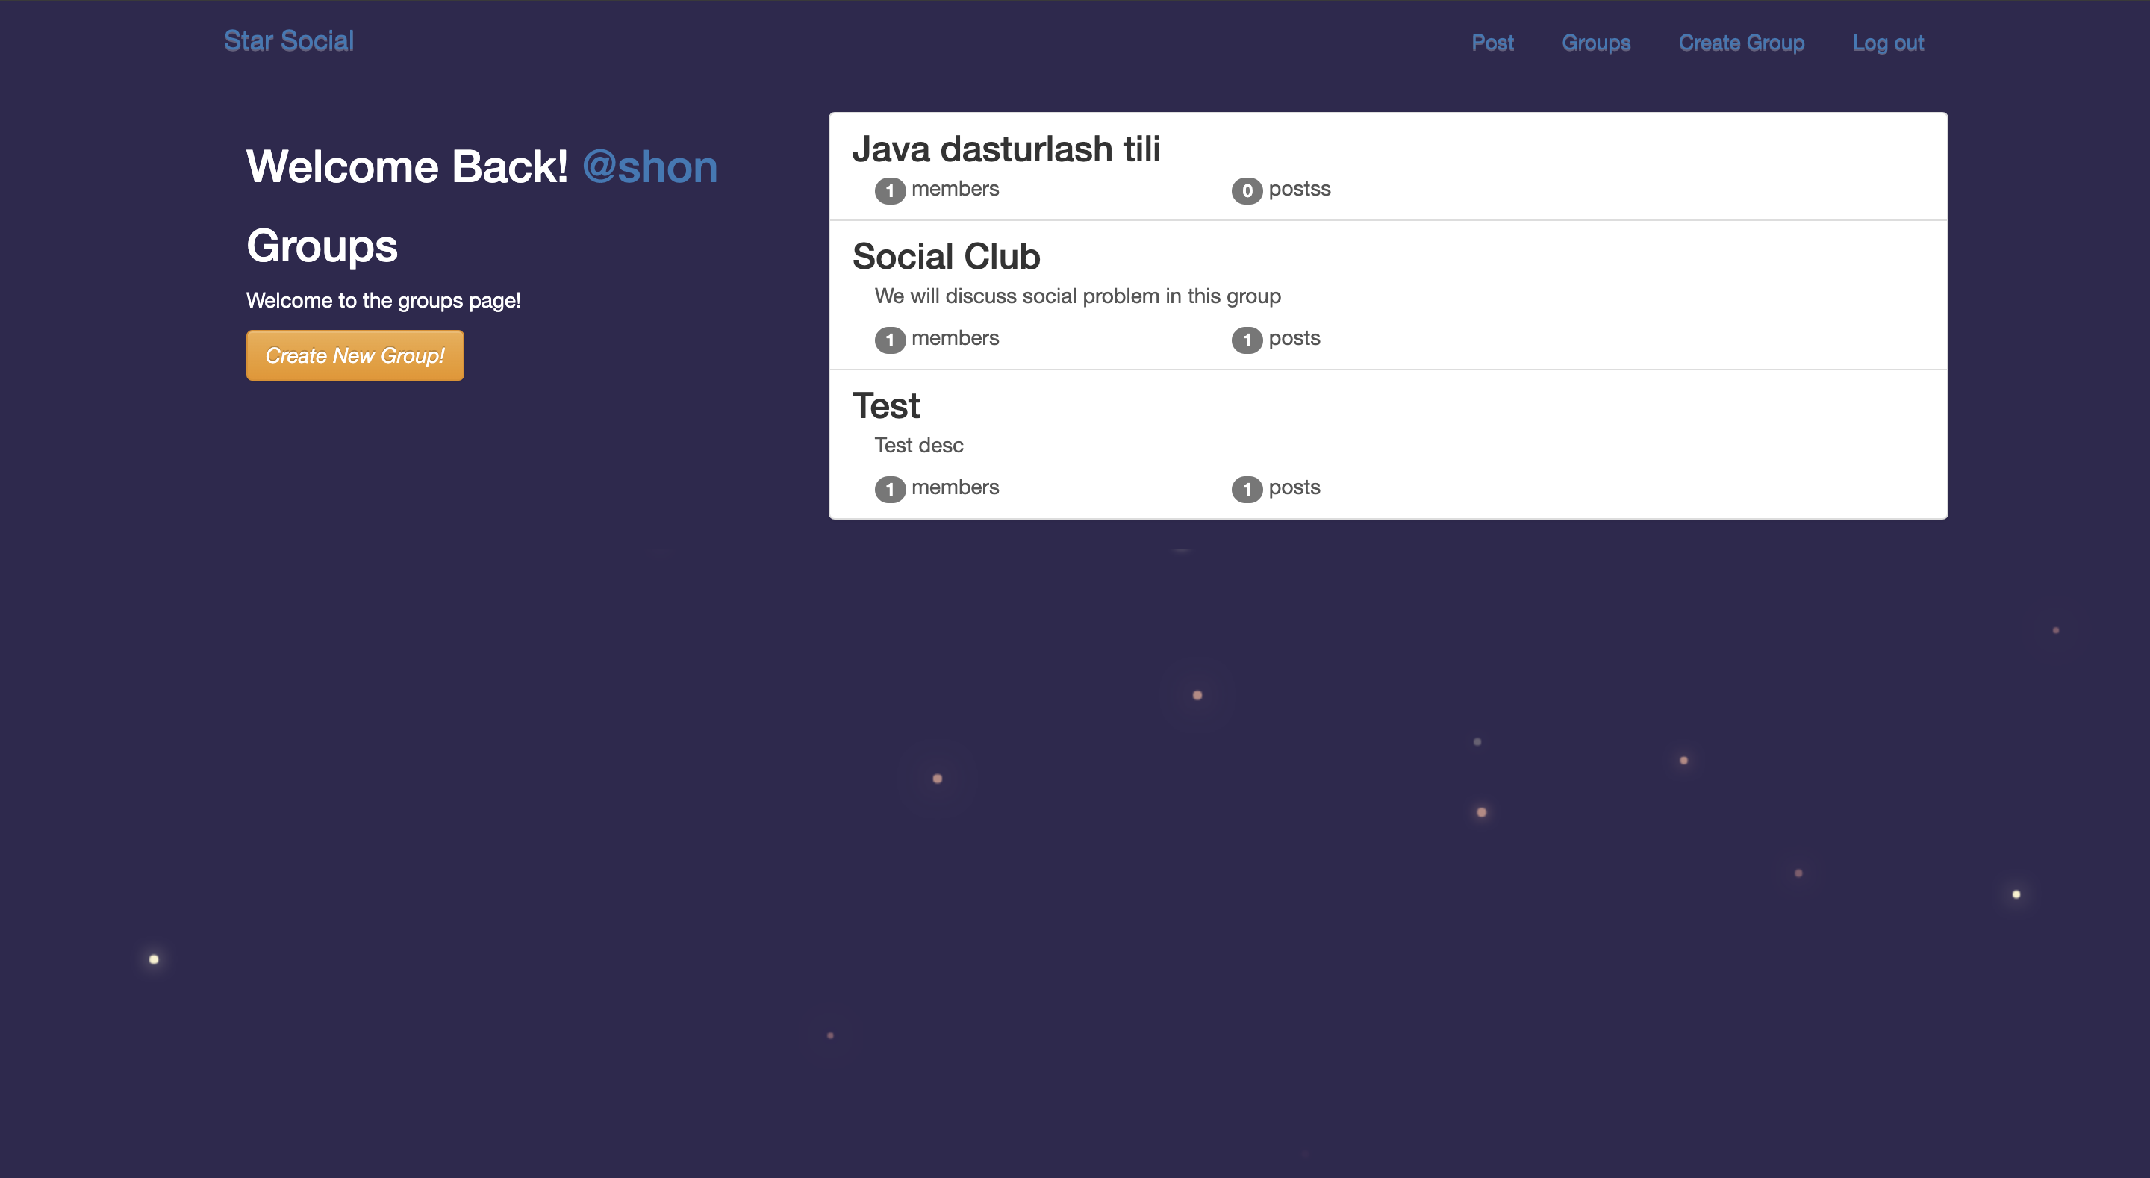Click the postss label in first group
2150x1178 pixels.
(1299, 189)
